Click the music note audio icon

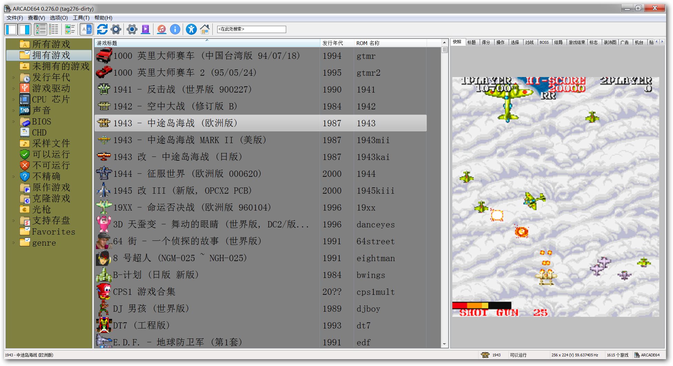click(161, 30)
